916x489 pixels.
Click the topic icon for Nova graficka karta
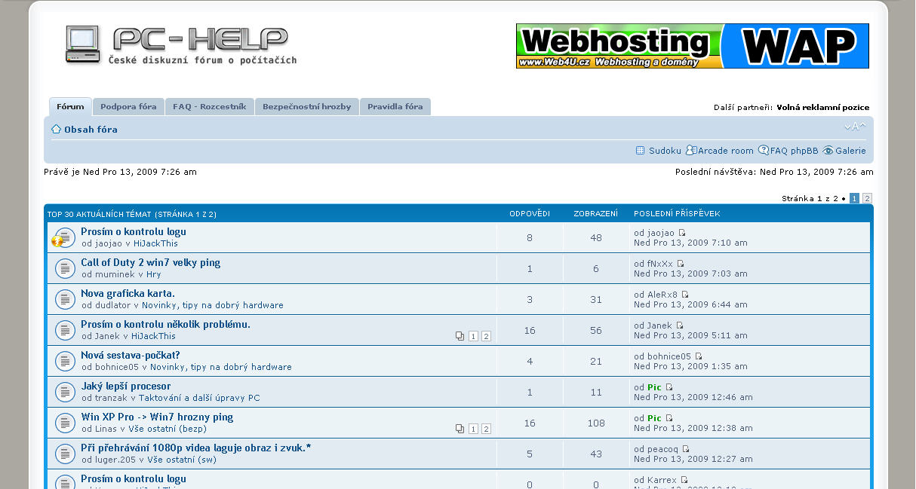click(x=65, y=299)
